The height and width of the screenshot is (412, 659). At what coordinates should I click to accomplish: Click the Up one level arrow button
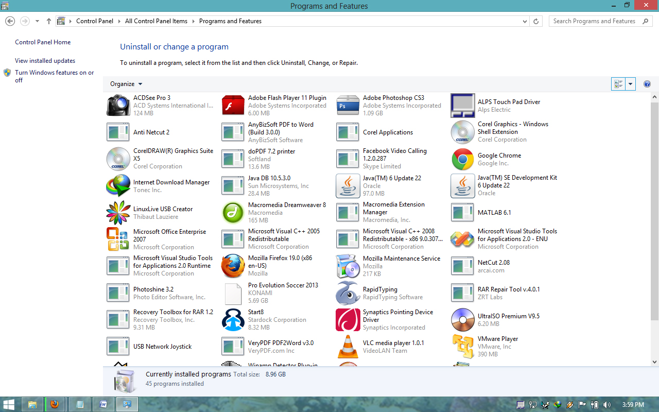click(49, 21)
